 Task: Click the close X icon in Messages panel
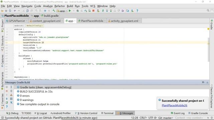pyautogui.click(x=7, y=91)
